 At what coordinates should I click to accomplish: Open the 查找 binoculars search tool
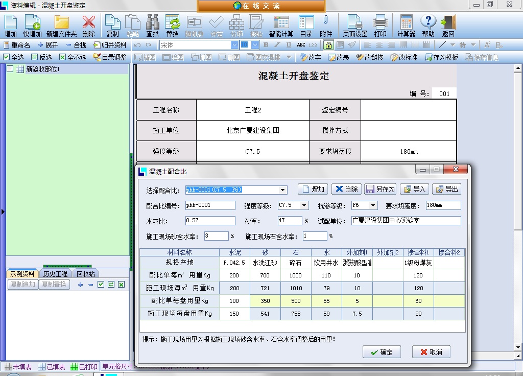(x=152, y=26)
